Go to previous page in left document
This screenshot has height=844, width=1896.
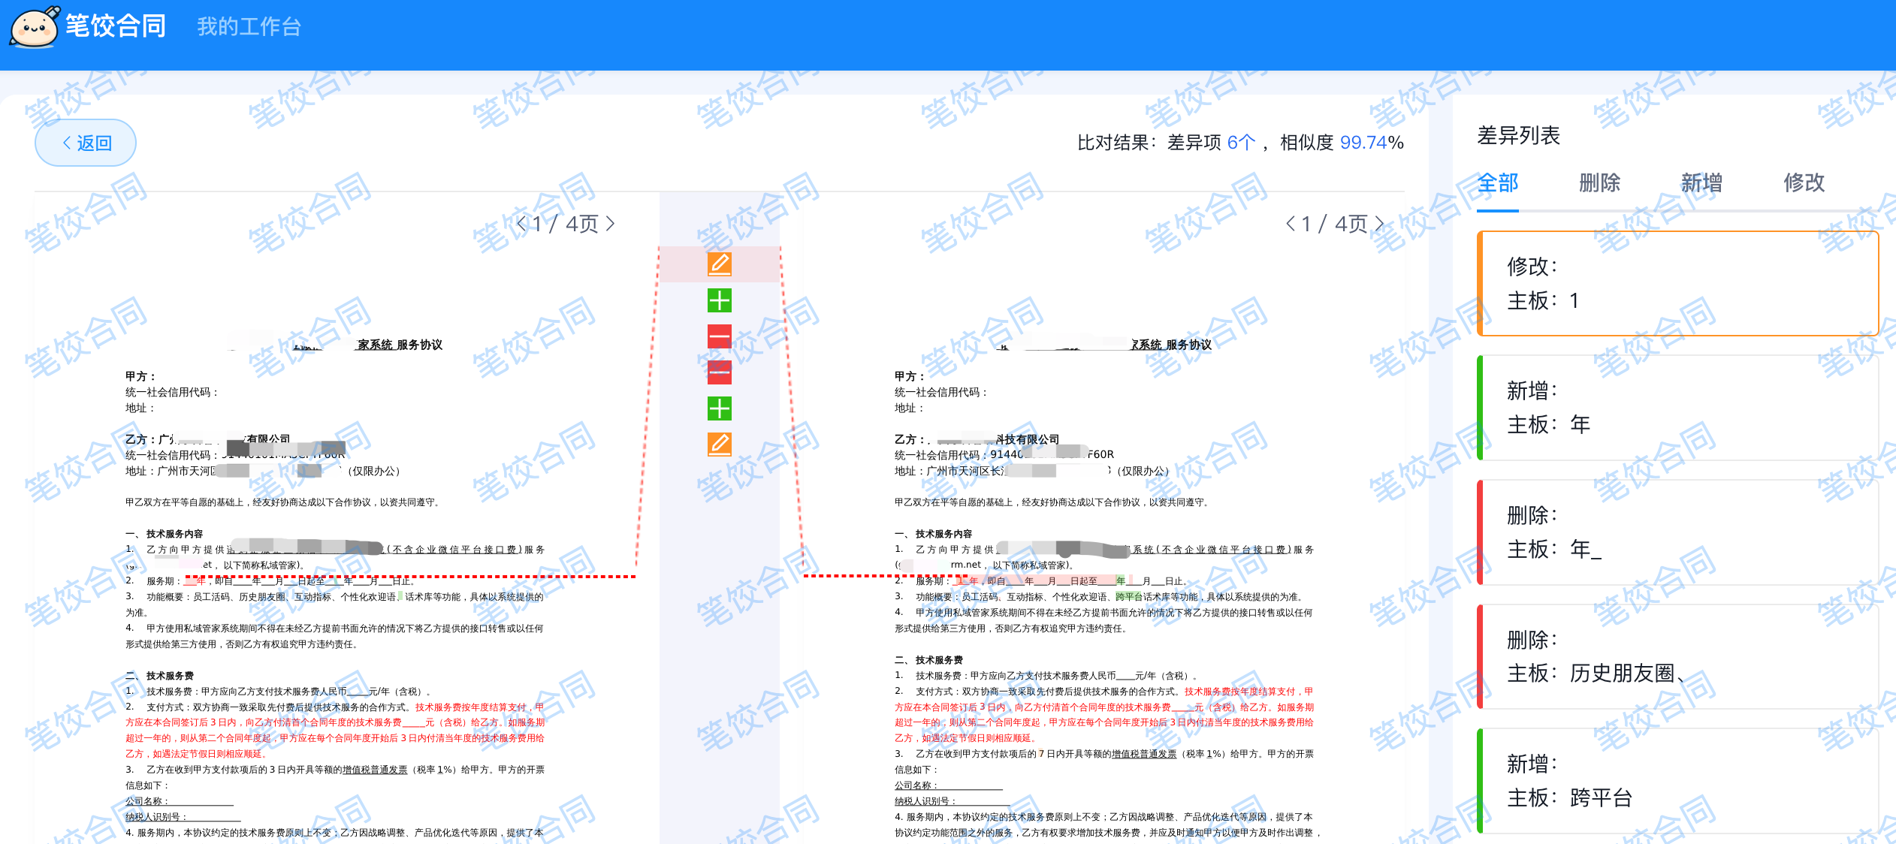(x=521, y=224)
